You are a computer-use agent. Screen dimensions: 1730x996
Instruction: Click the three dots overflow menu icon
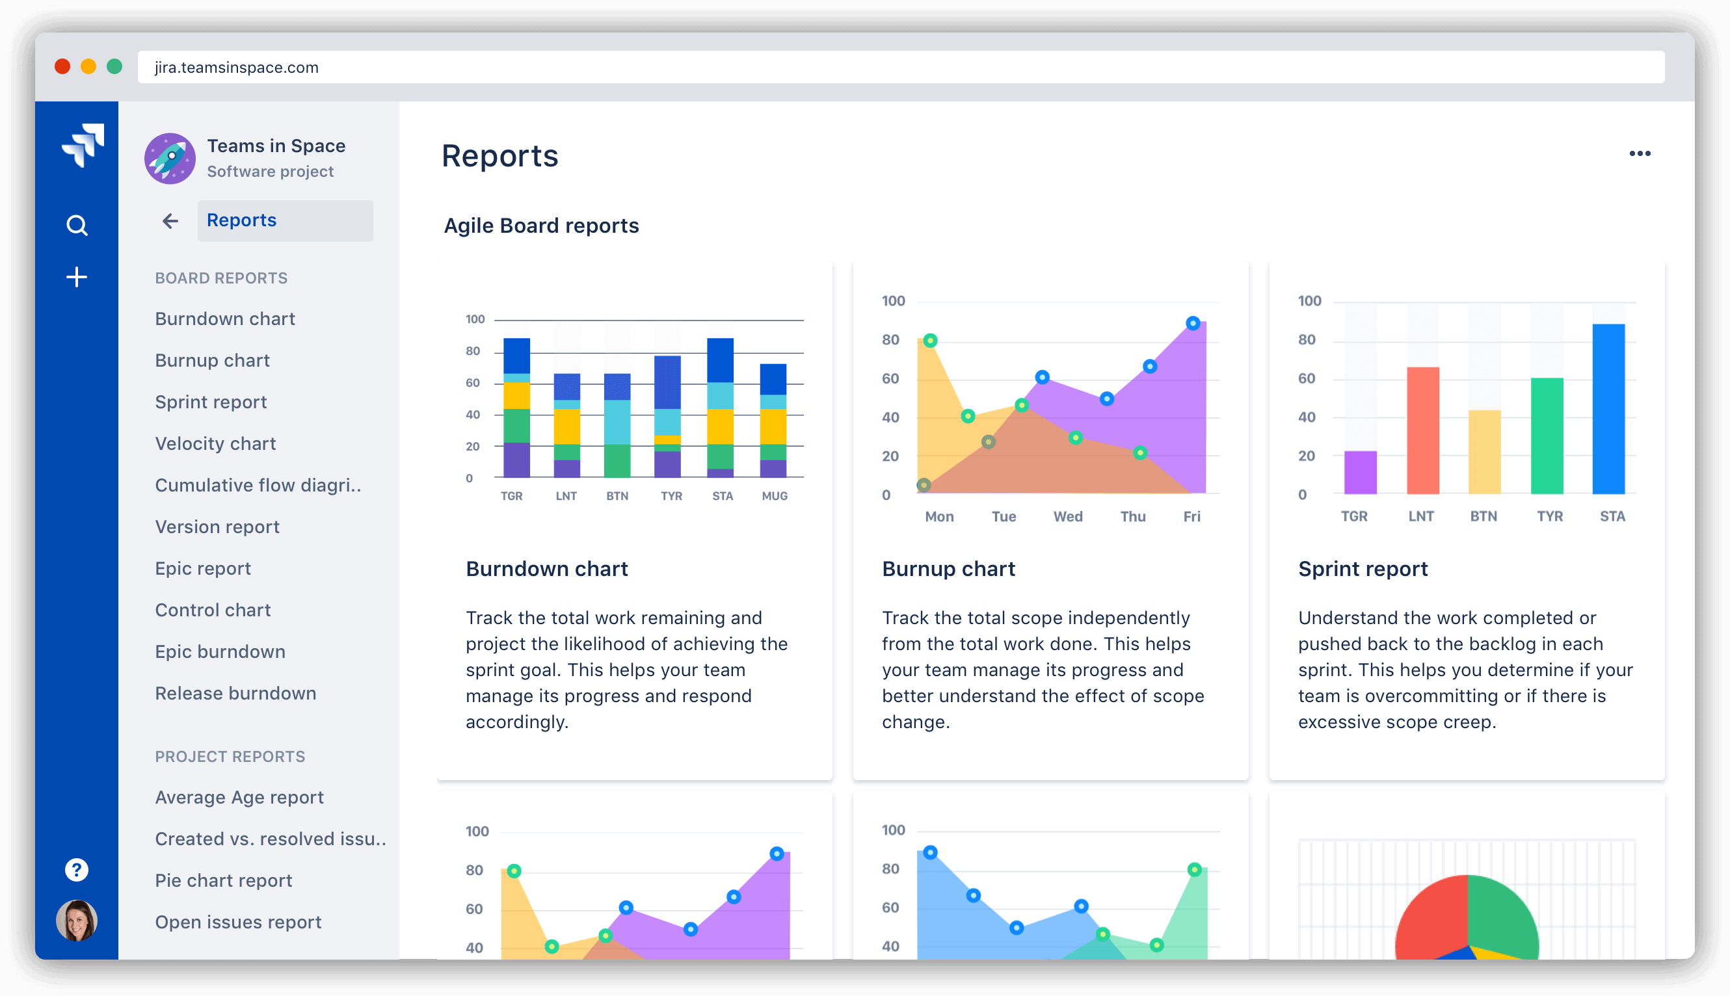(x=1640, y=153)
